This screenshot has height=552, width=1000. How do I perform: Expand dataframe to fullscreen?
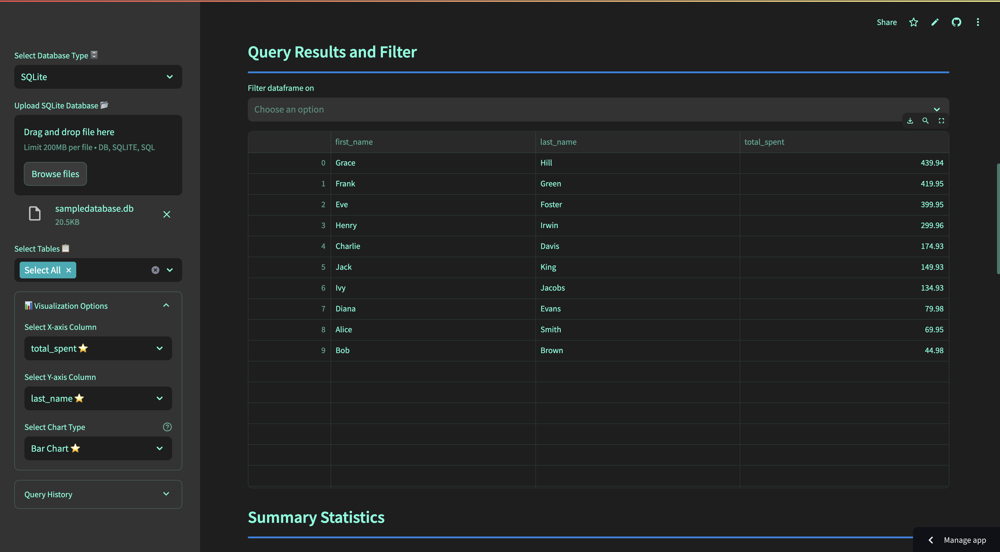941,121
